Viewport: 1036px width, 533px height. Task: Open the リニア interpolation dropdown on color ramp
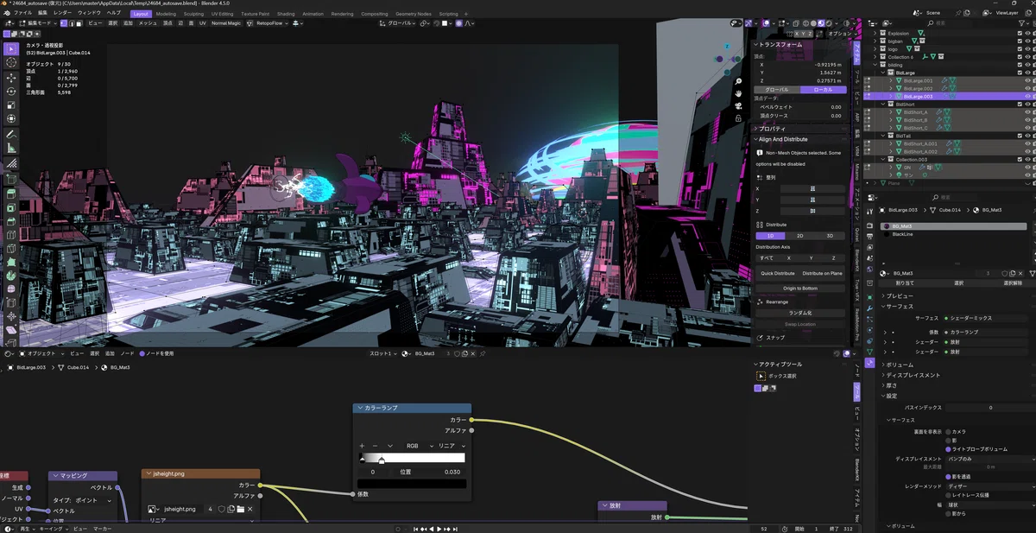tap(450, 446)
